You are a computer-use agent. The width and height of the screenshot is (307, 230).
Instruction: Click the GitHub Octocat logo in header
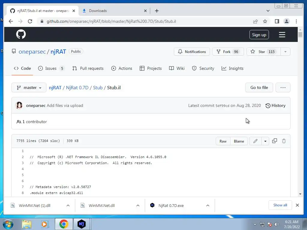pyautogui.click(x=21, y=34)
